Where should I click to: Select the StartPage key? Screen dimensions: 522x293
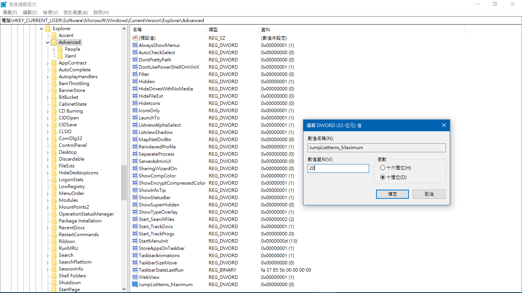tap(69, 290)
